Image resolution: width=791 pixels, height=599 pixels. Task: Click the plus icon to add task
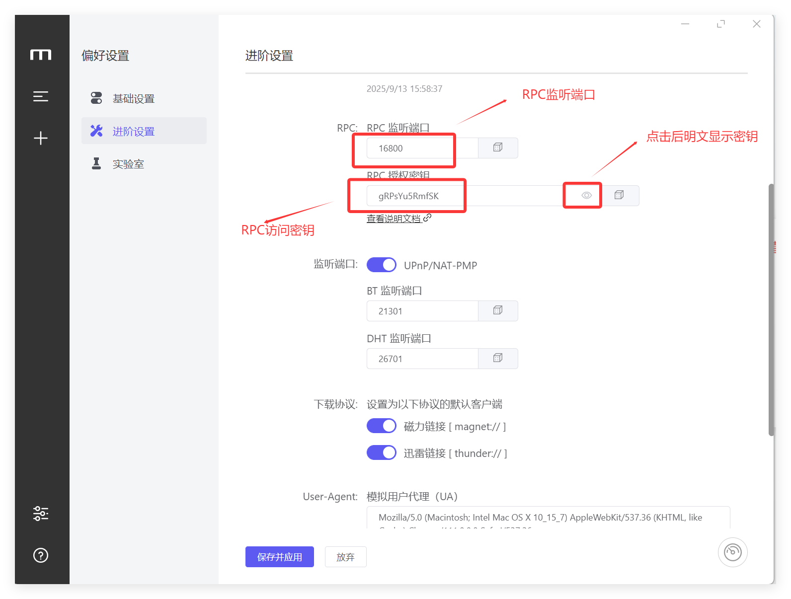tap(41, 138)
